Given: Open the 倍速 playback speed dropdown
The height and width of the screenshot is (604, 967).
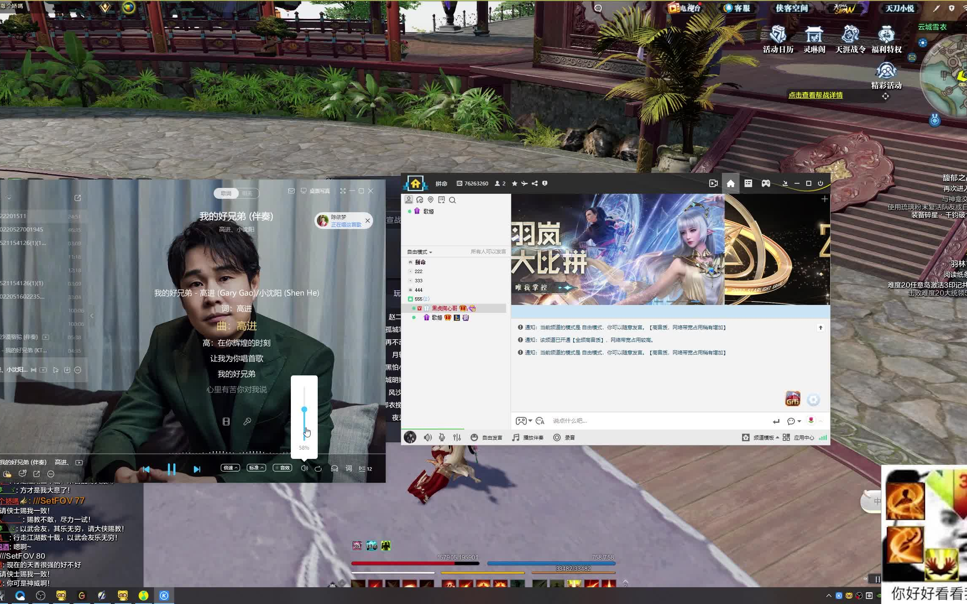Looking at the screenshot, I should (230, 468).
